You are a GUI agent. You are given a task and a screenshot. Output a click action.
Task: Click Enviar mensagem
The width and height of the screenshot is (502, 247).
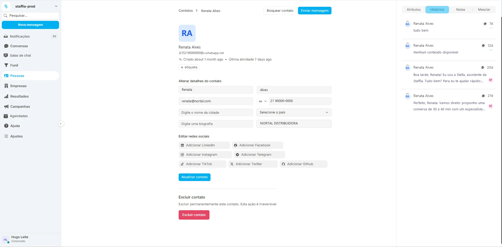(314, 11)
